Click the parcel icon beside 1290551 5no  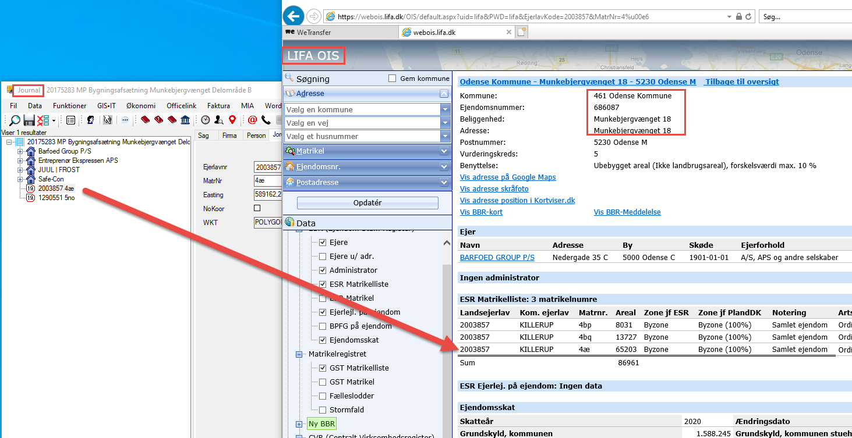pos(31,198)
